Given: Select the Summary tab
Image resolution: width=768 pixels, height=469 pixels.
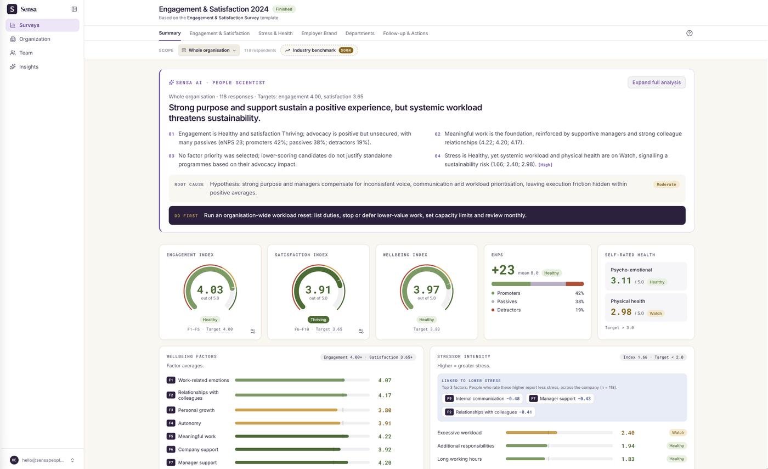Looking at the screenshot, I should point(170,33).
